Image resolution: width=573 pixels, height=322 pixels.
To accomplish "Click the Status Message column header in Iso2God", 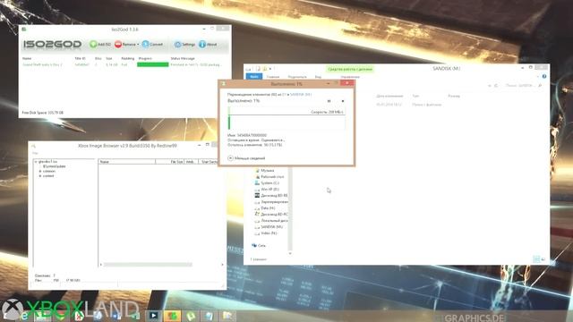I will (183, 58).
